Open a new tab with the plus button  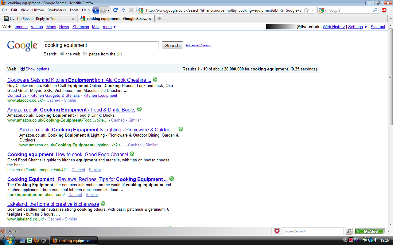159,19
